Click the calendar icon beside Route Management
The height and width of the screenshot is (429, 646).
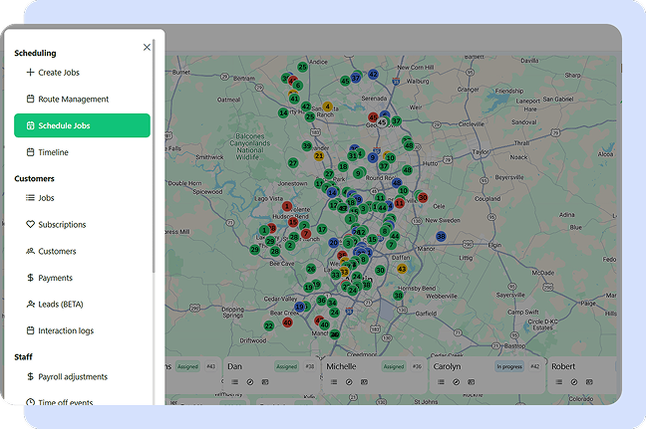[x=30, y=100]
